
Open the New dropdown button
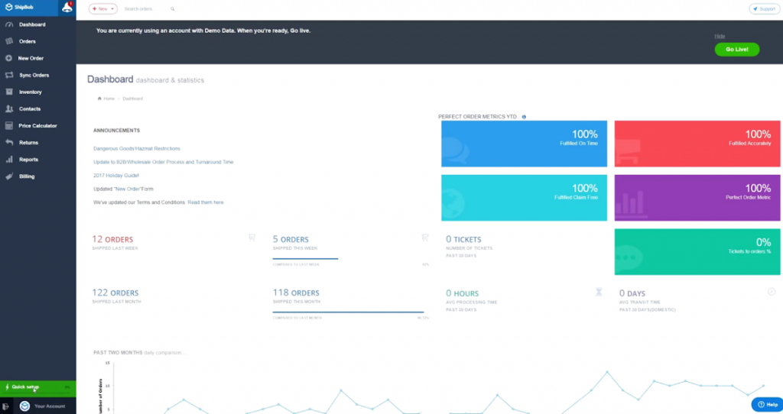tap(102, 9)
